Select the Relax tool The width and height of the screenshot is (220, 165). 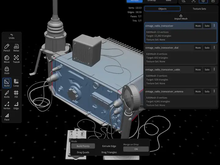tap(16, 48)
